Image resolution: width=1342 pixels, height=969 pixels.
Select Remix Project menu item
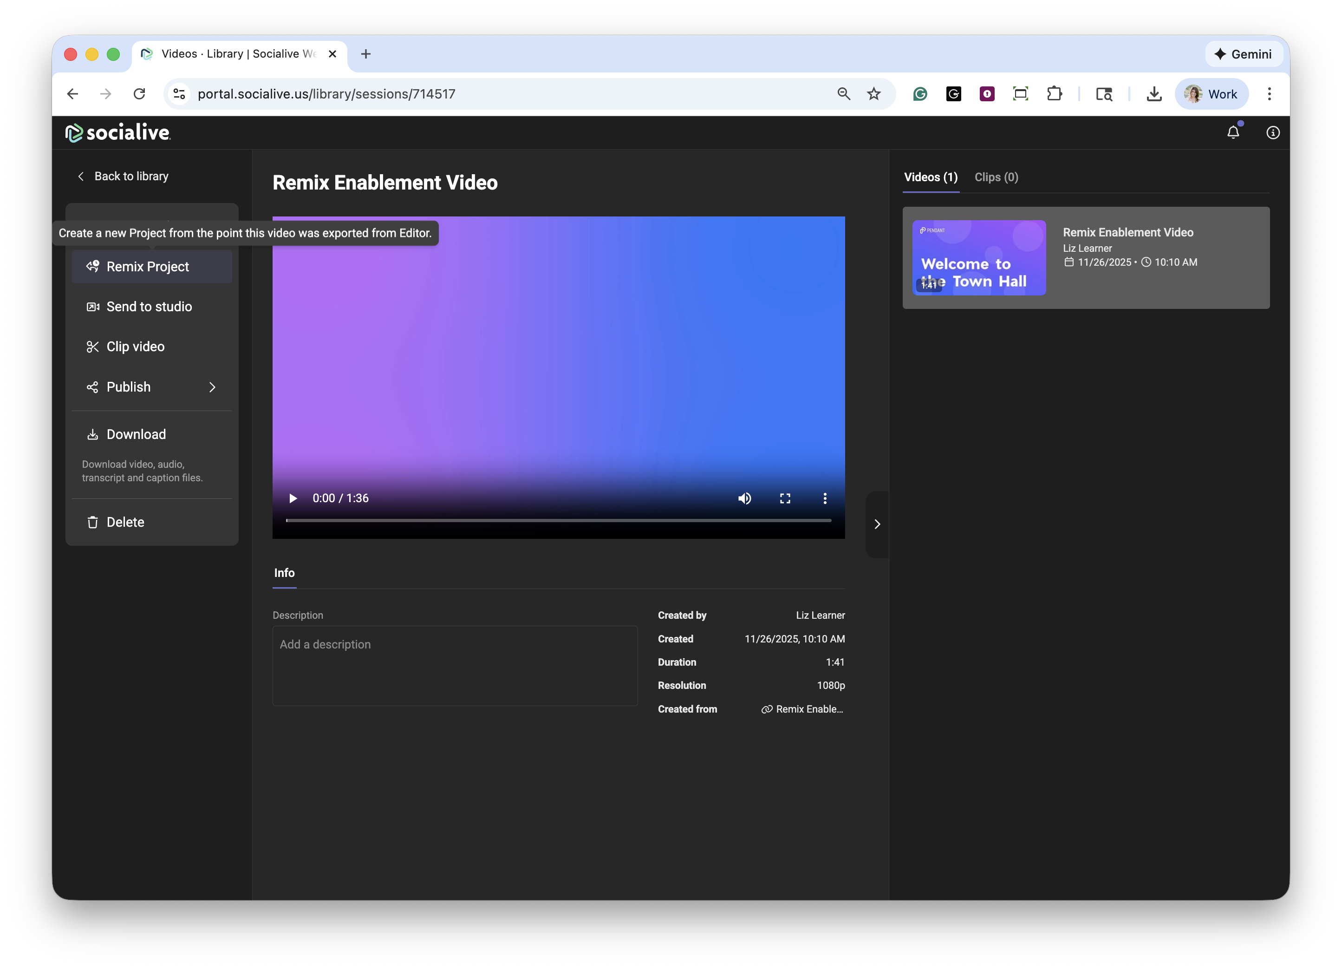[148, 266]
